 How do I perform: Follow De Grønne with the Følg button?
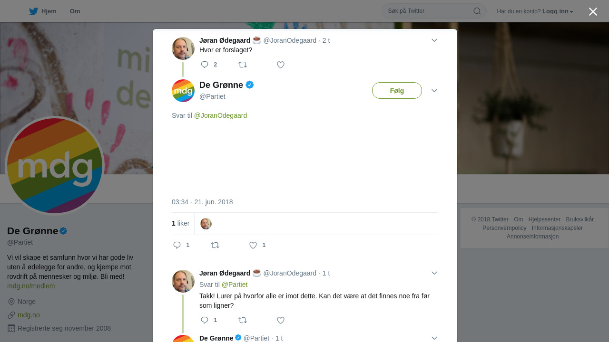tap(397, 91)
